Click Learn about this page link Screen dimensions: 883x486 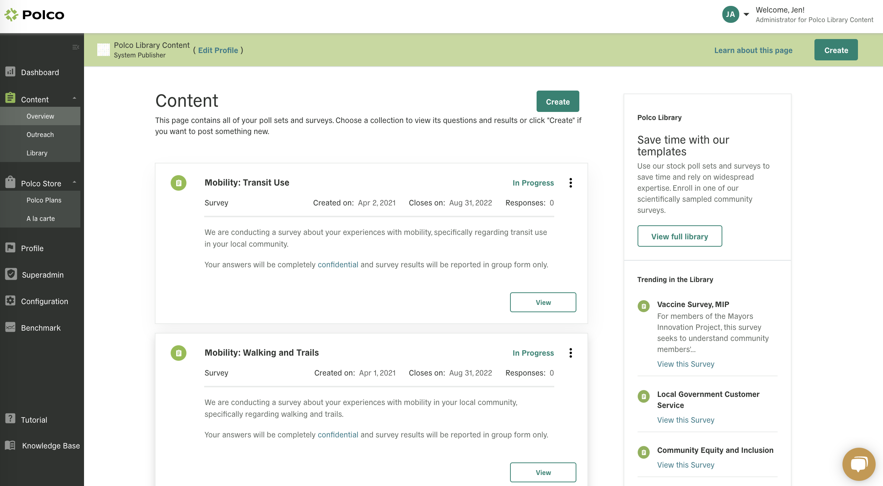(753, 50)
